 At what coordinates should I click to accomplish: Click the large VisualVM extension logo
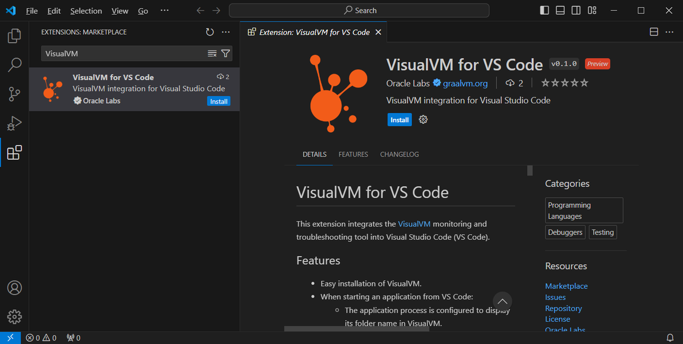tap(339, 95)
